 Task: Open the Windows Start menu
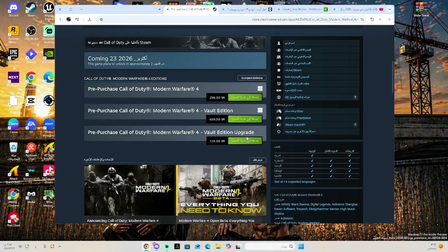point(301,246)
